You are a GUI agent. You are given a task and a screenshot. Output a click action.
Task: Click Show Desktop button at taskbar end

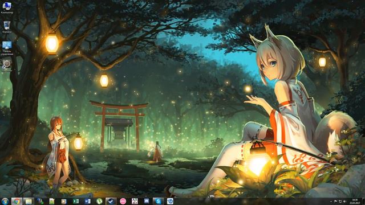[x=363, y=202]
